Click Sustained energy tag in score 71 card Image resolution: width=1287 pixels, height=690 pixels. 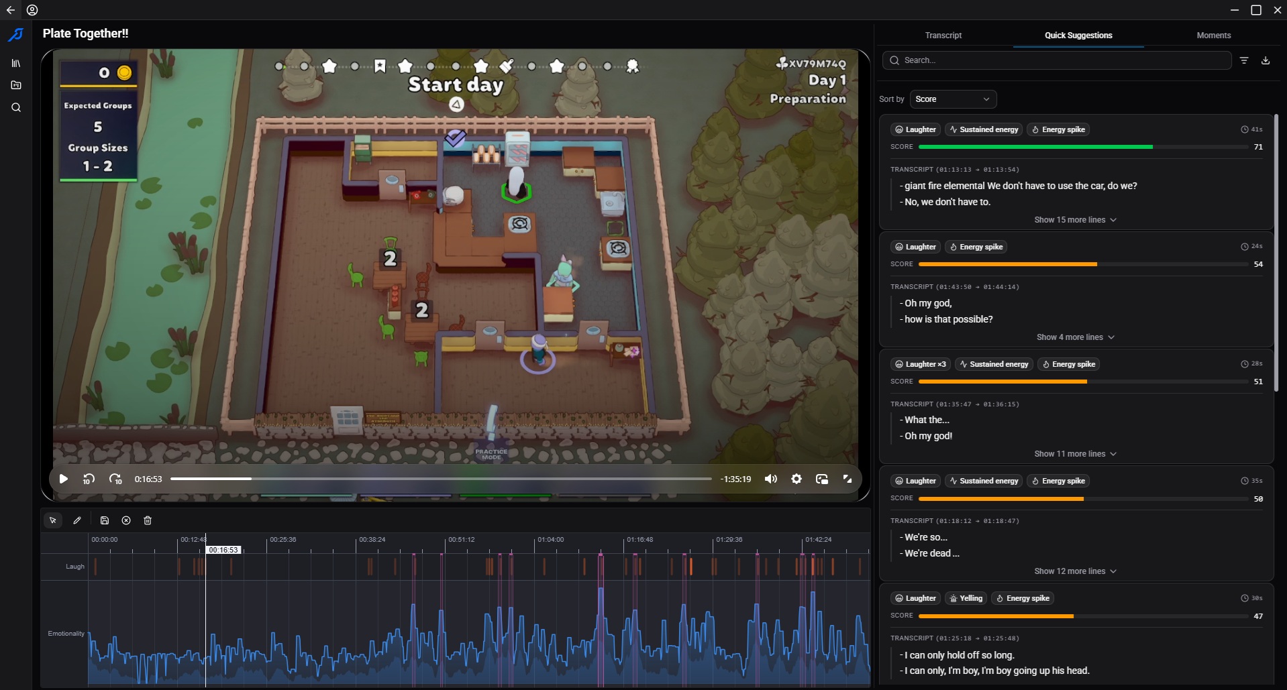983,129
